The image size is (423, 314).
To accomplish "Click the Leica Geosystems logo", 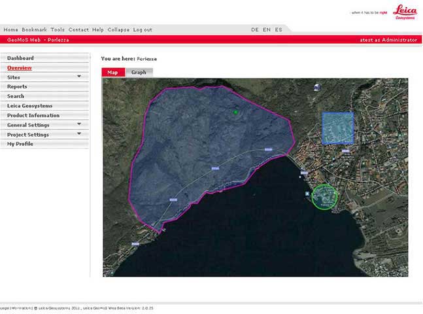I will point(405,12).
